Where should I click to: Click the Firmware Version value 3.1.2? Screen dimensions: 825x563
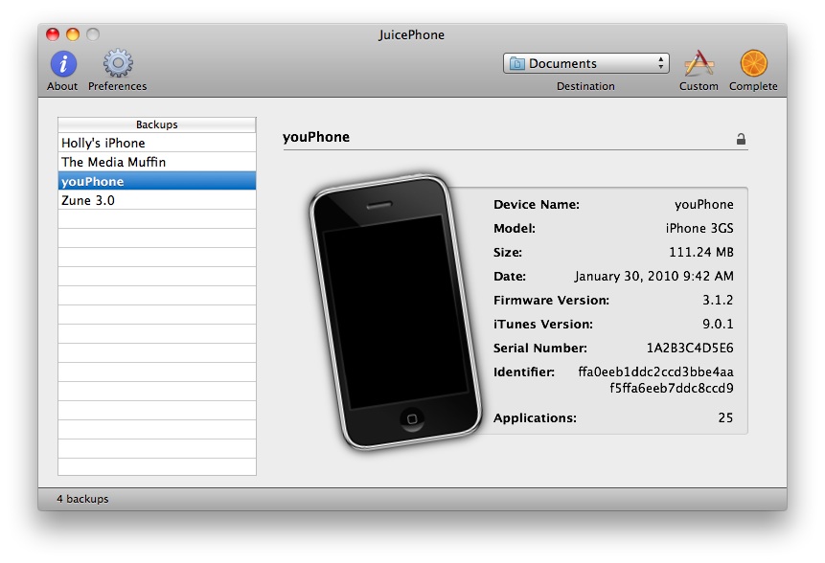pos(718,300)
